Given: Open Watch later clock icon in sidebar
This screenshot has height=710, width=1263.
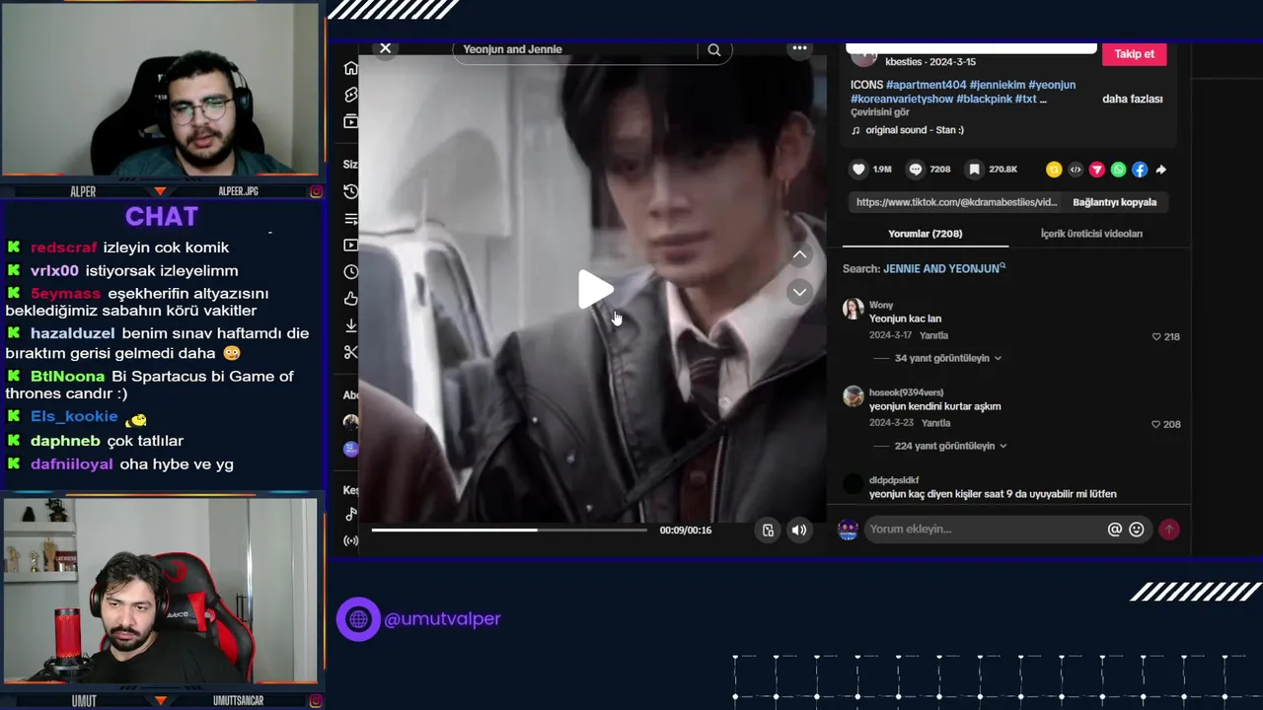Looking at the screenshot, I should [350, 272].
